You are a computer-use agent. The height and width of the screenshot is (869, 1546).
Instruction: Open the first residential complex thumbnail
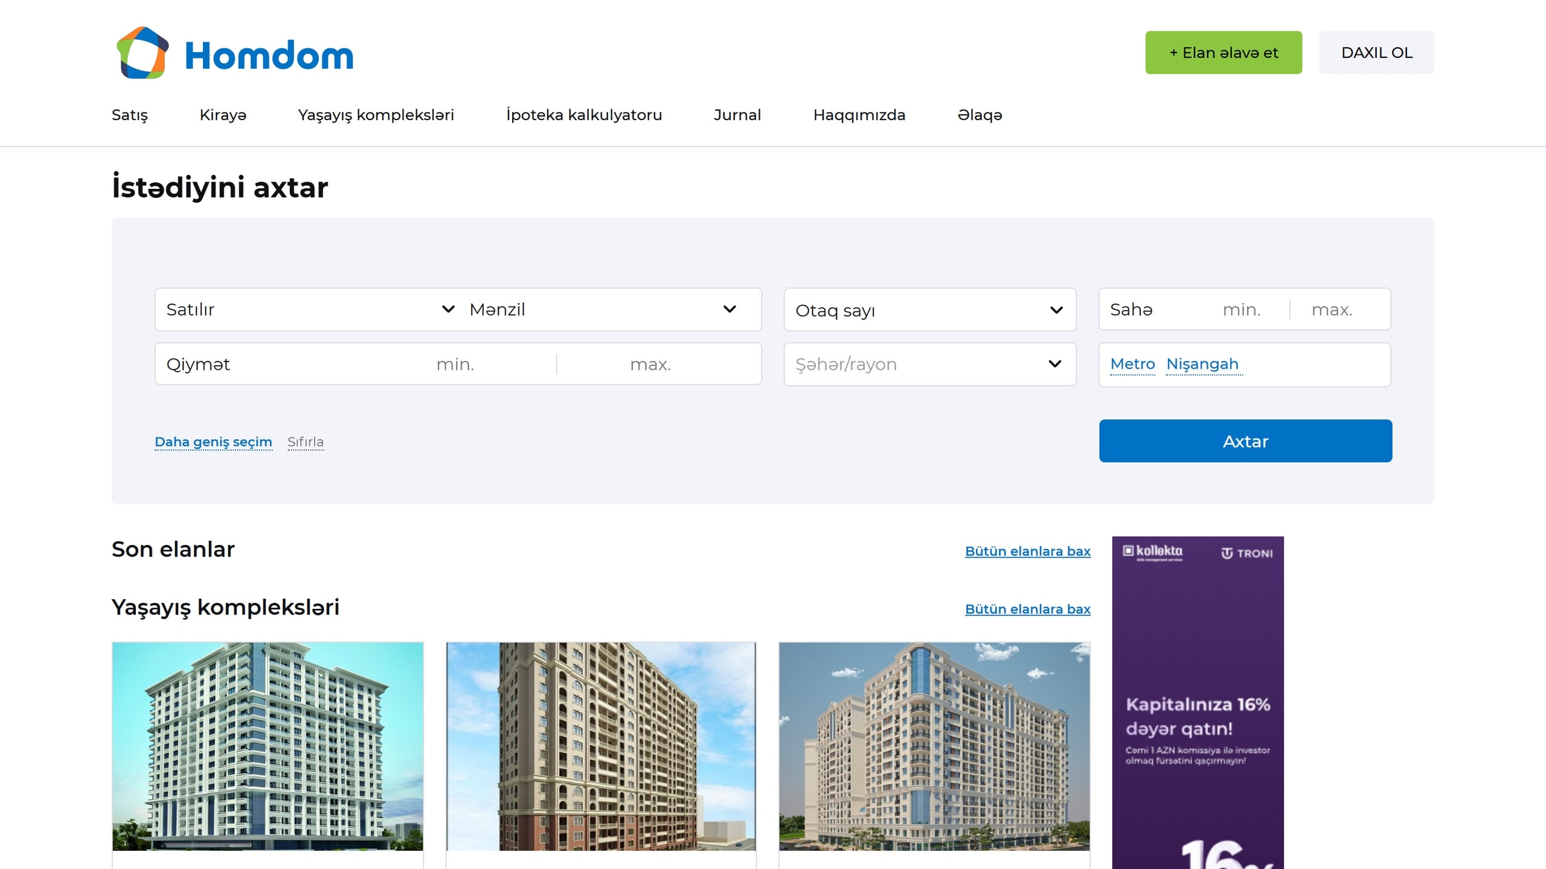[268, 746]
